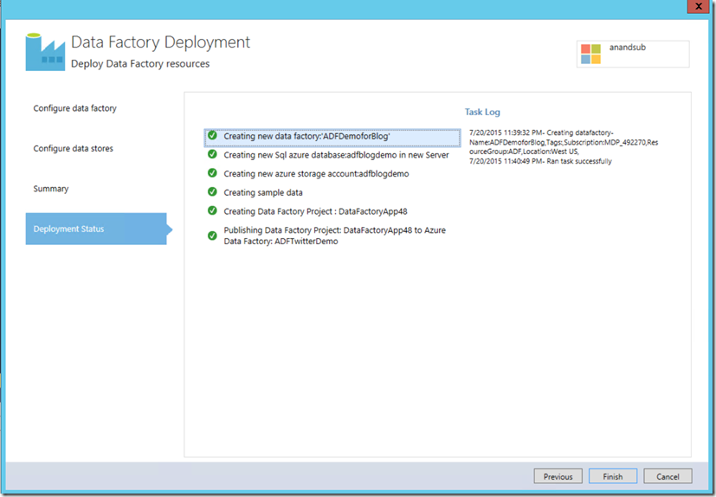Screen dimensions: 716x497
Task: Click log entry '7/20/2015 11:39:32 PM- Creating datafactory'
Action: (x=564, y=142)
